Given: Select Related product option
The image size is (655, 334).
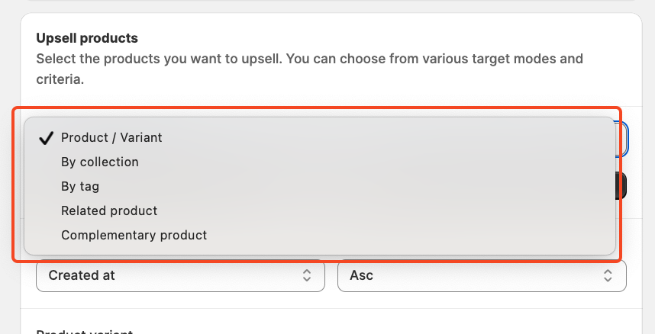Looking at the screenshot, I should 109,210.
